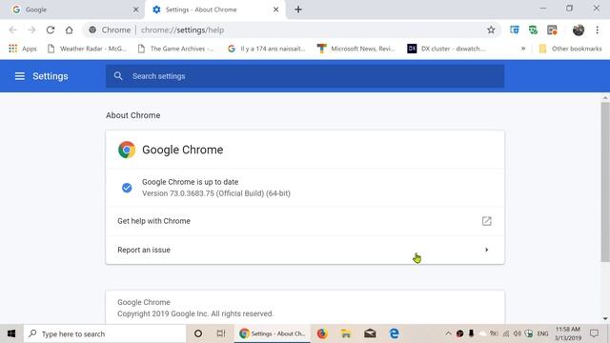This screenshot has width=610, height=343.
Task: Click the external link icon for Chrome help
Action: pyautogui.click(x=487, y=221)
